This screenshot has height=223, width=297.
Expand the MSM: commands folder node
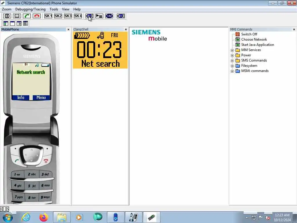(232, 71)
